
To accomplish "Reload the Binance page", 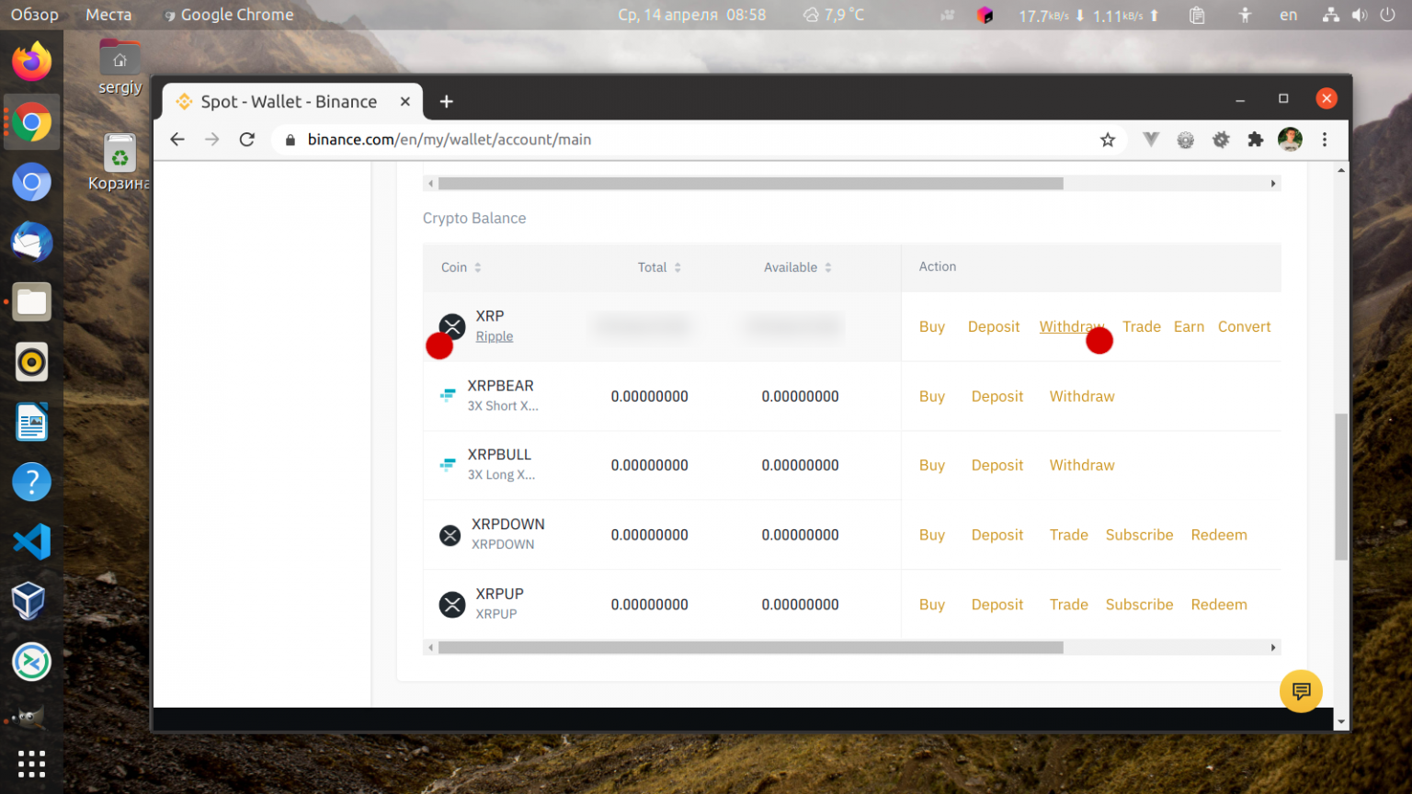I will pyautogui.click(x=246, y=140).
